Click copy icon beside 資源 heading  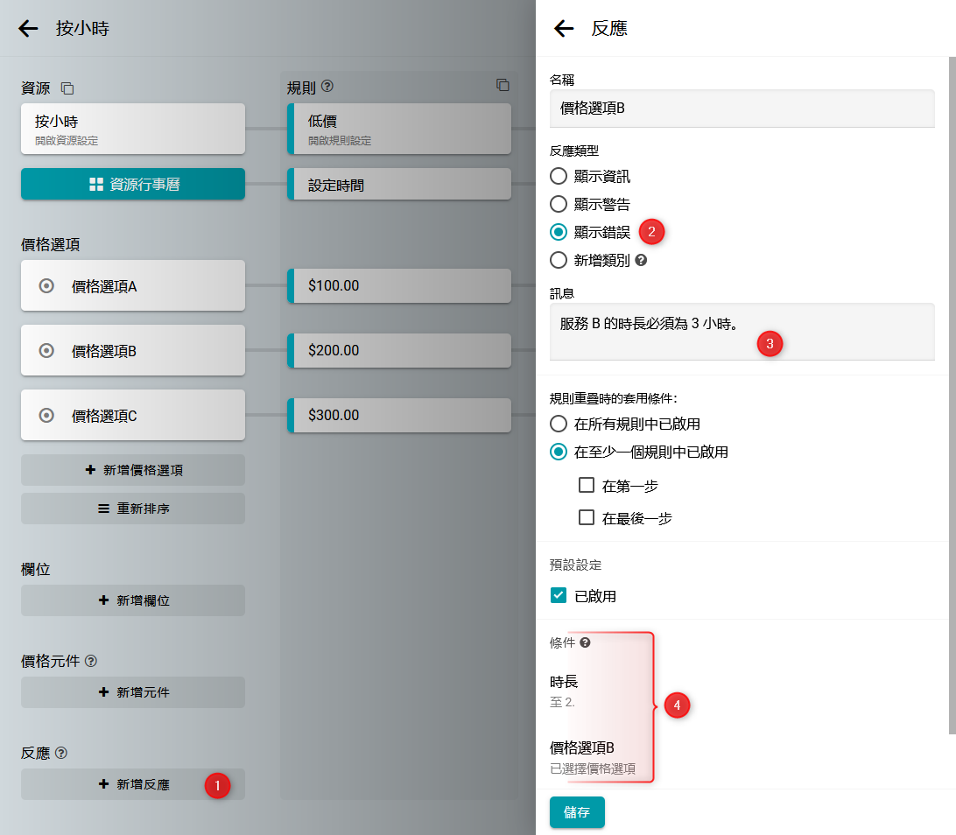67,88
